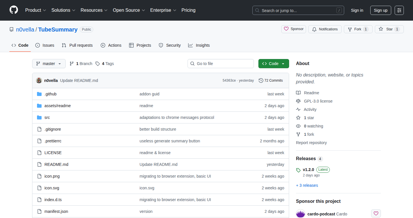
Task: Click the cardo-podcast avatar
Action: 301,214
